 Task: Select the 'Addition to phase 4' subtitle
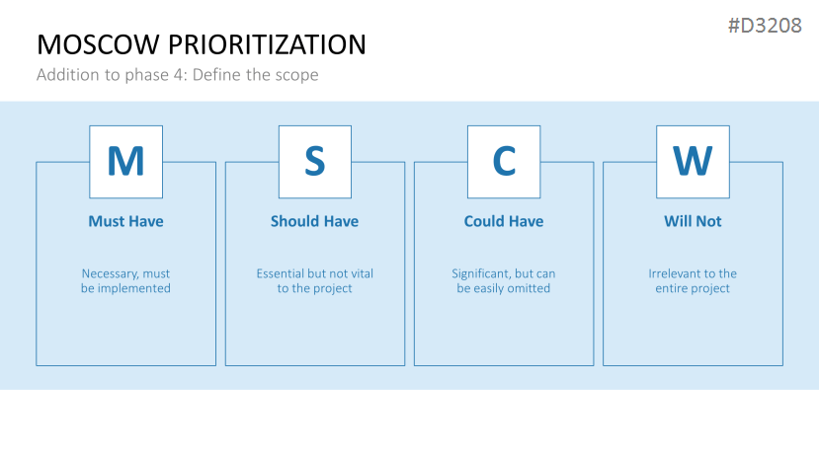[x=177, y=75]
